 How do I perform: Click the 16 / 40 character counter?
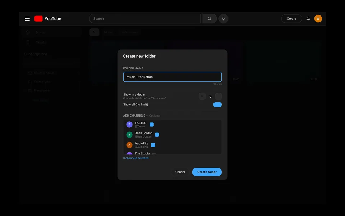[x=218, y=84]
